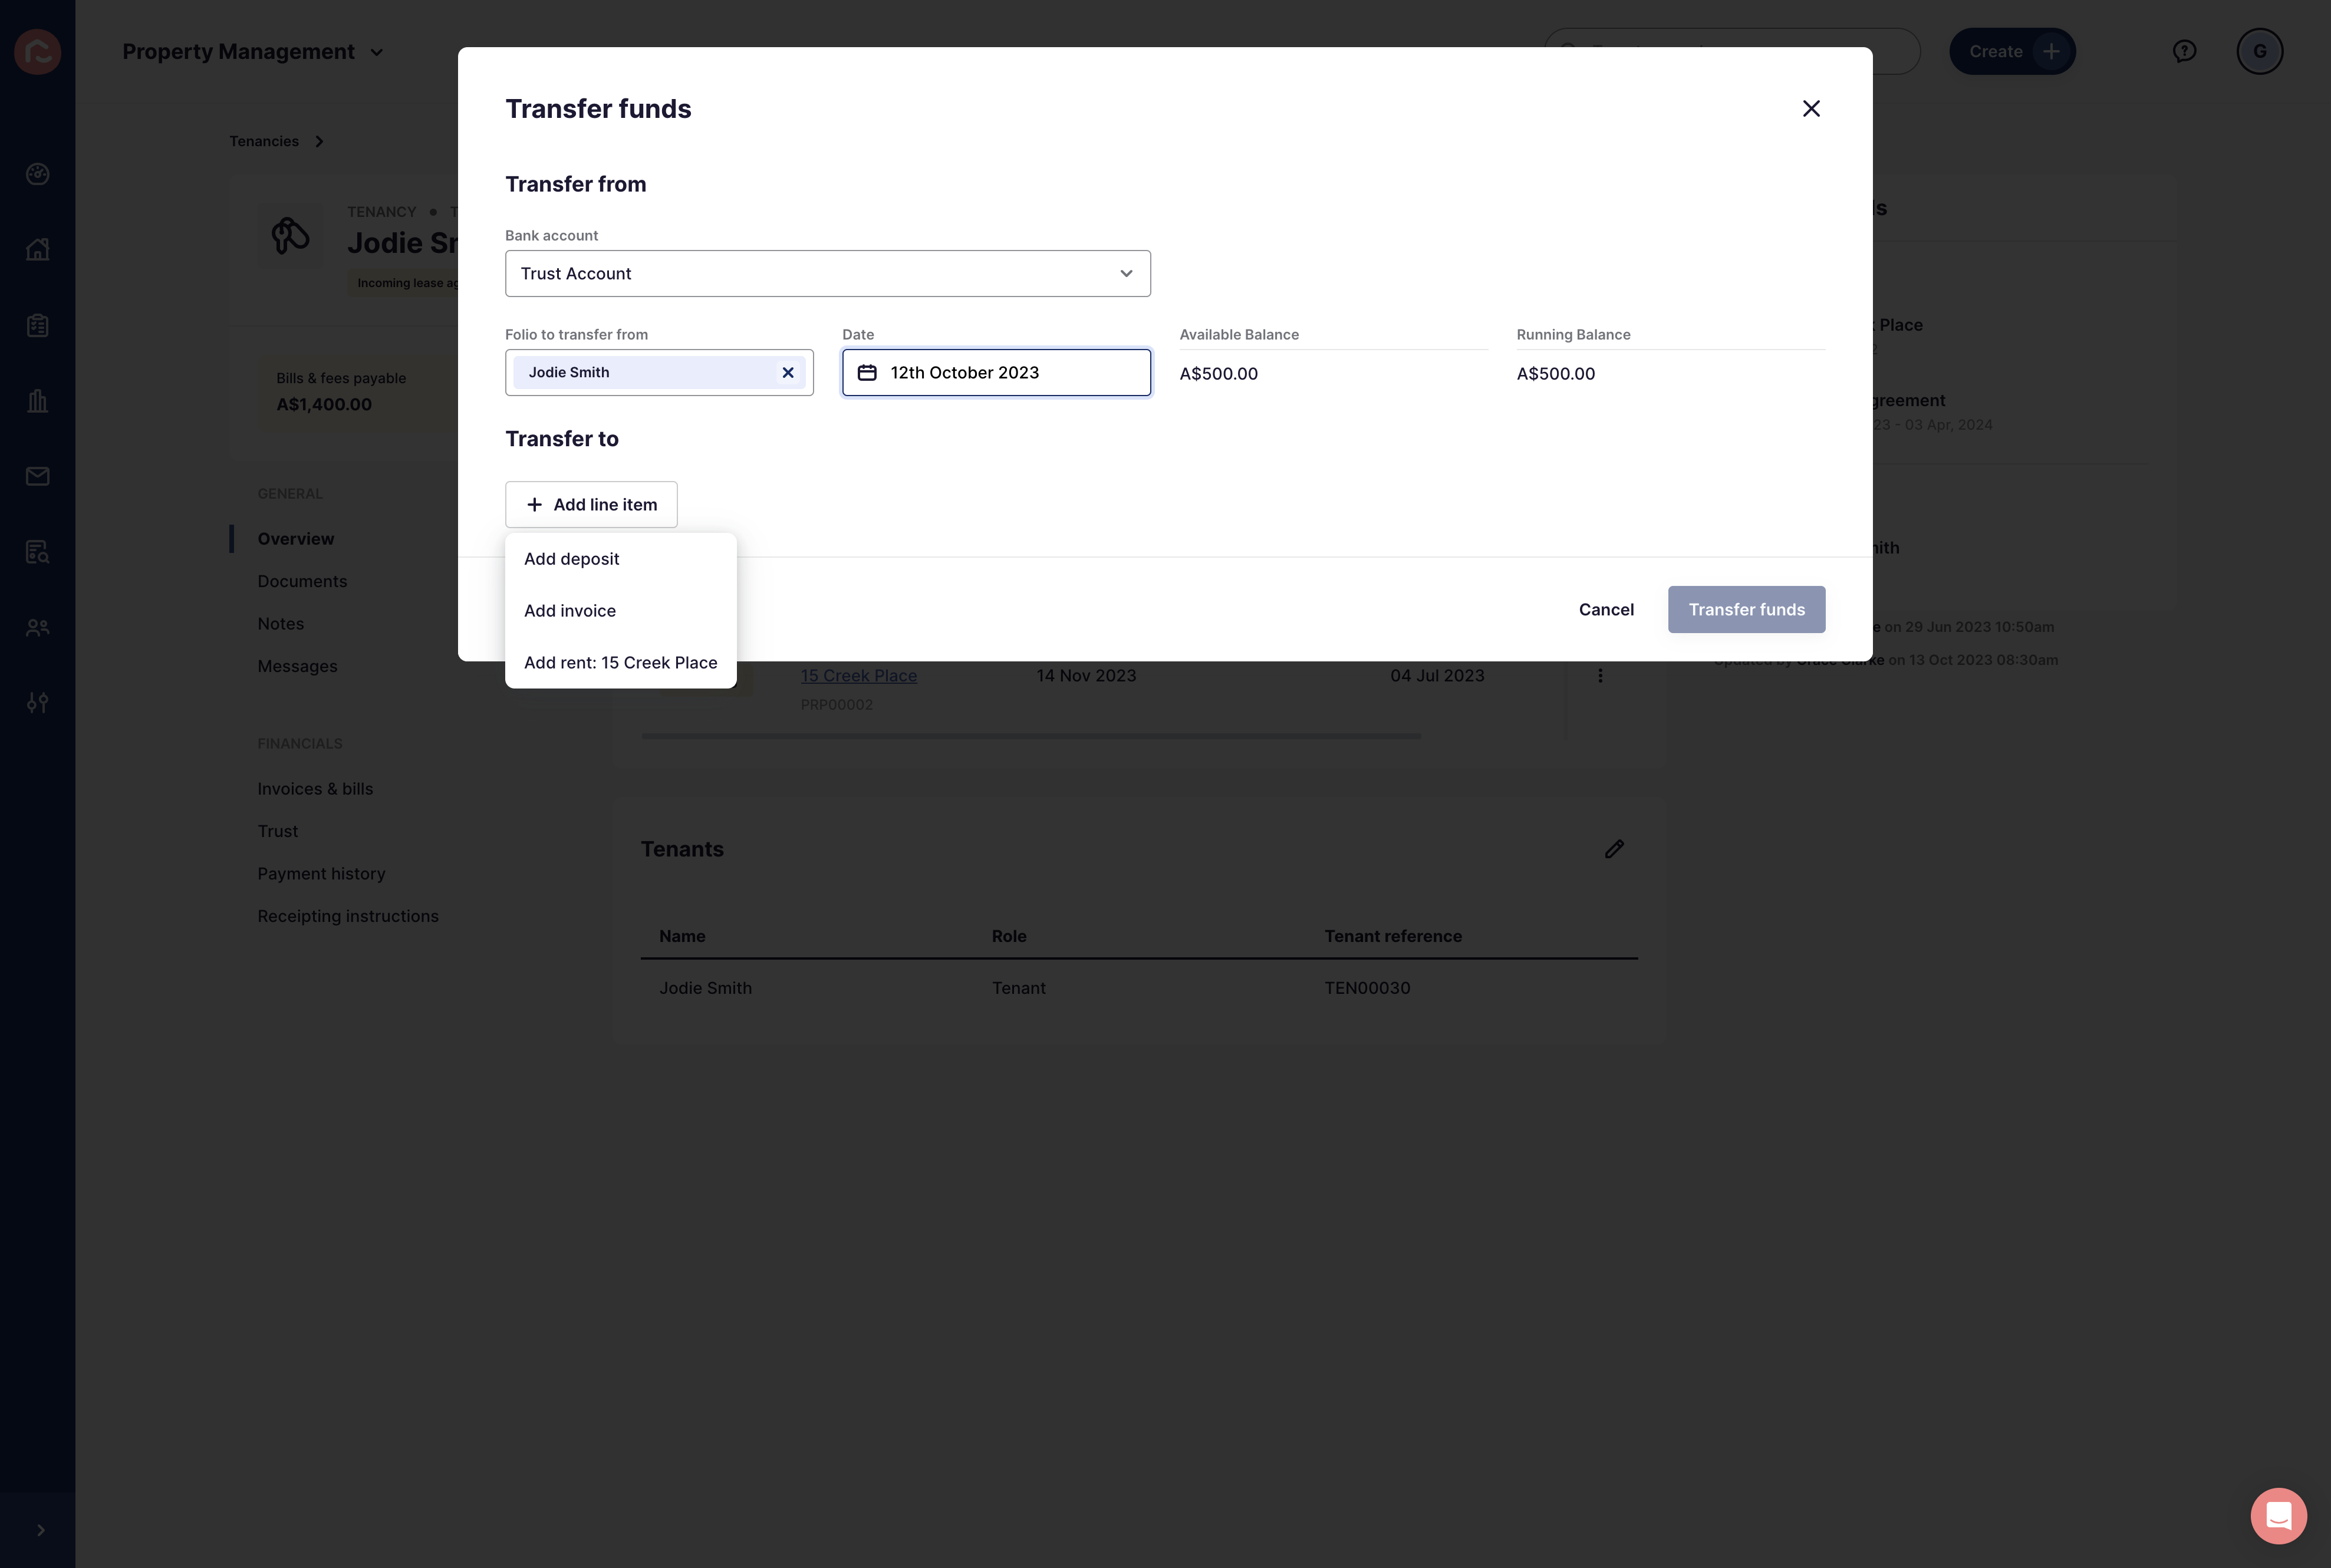Click the tenancy icon beside Jodie's name
2331x1568 pixels.
pyautogui.click(x=290, y=236)
